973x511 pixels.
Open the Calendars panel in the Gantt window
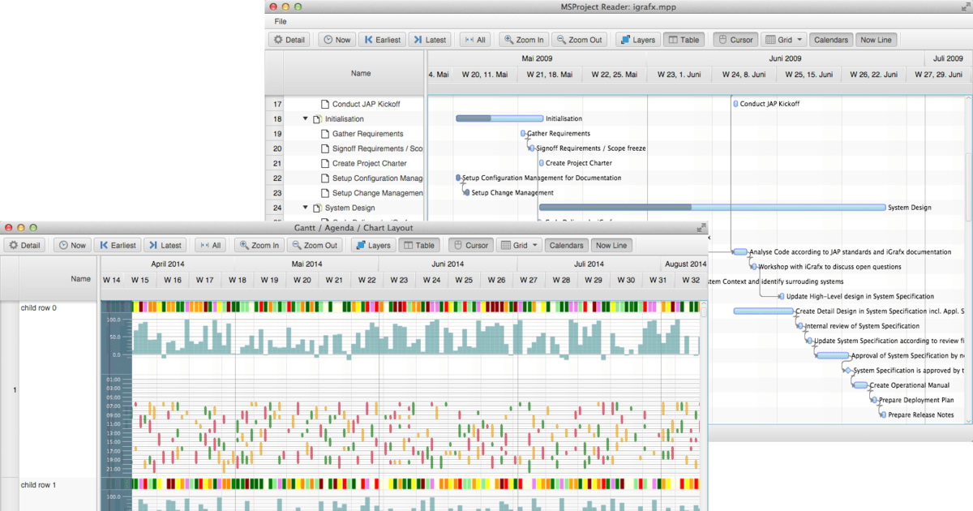tap(566, 245)
